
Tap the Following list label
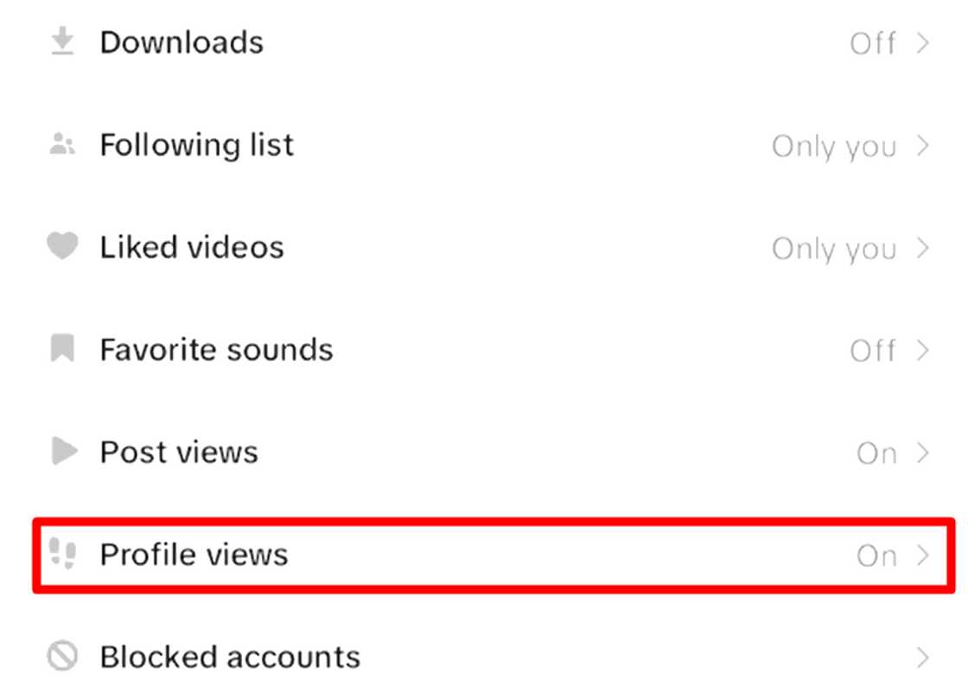pyautogui.click(x=197, y=145)
